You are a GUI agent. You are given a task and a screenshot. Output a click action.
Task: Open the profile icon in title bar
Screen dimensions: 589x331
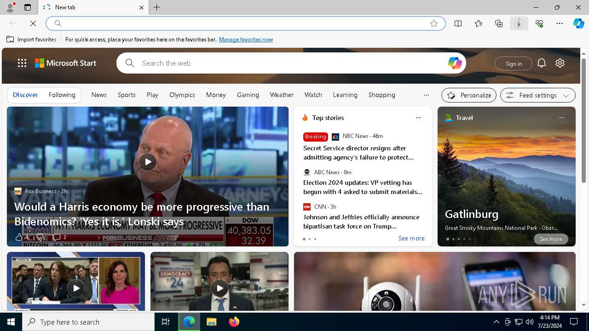(10, 7)
